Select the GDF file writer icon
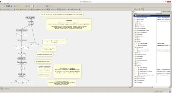The image size is (172, 93). click(x=139, y=45)
